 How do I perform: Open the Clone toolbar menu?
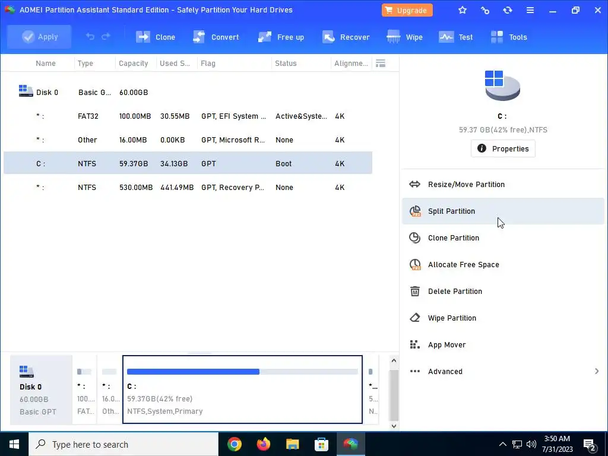156,37
